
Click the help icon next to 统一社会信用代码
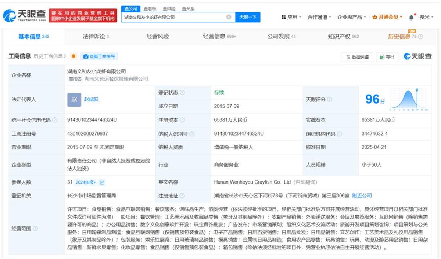pos(55,120)
